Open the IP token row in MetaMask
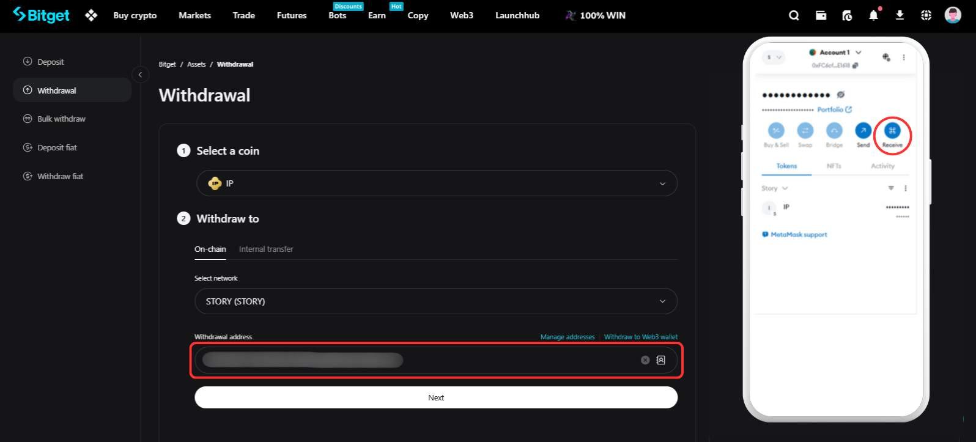This screenshot has height=442, width=976. 835,210
